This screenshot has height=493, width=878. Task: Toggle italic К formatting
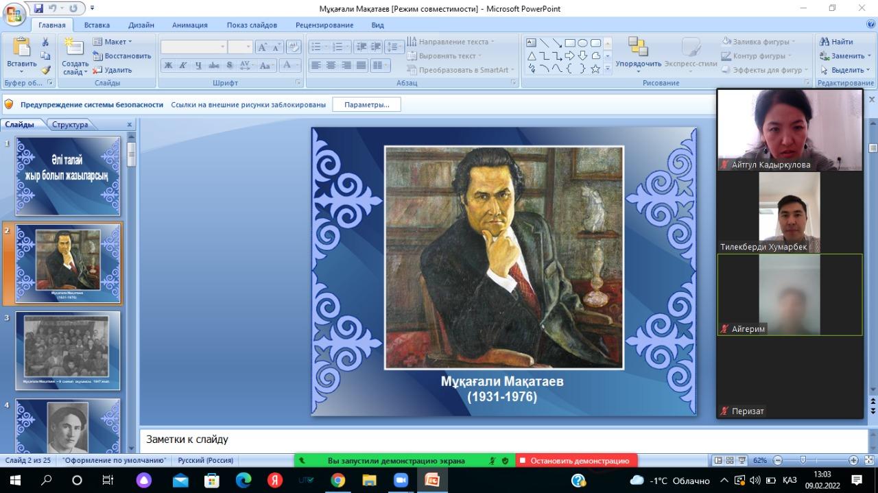183,65
